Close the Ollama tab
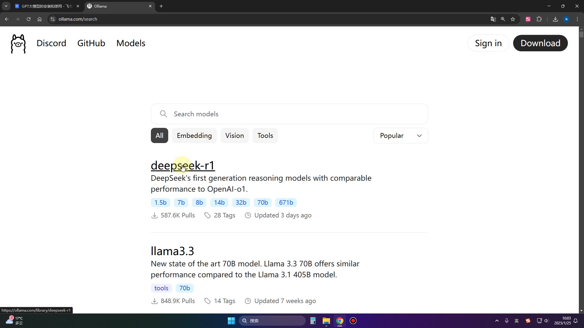The width and height of the screenshot is (584, 328). (x=150, y=6)
